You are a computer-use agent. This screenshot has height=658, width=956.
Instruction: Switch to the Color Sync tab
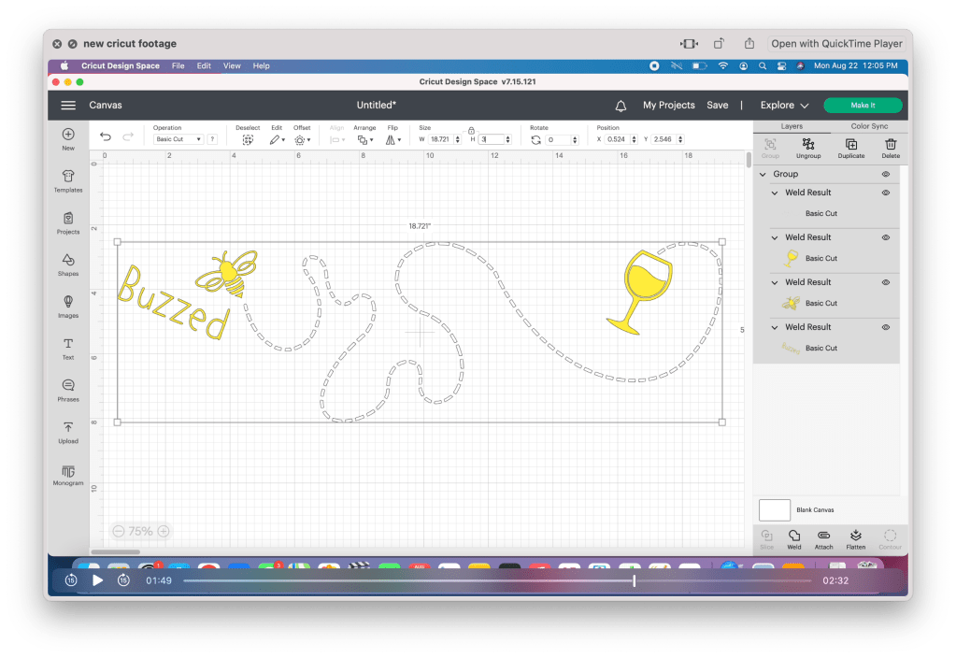[869, 126]
